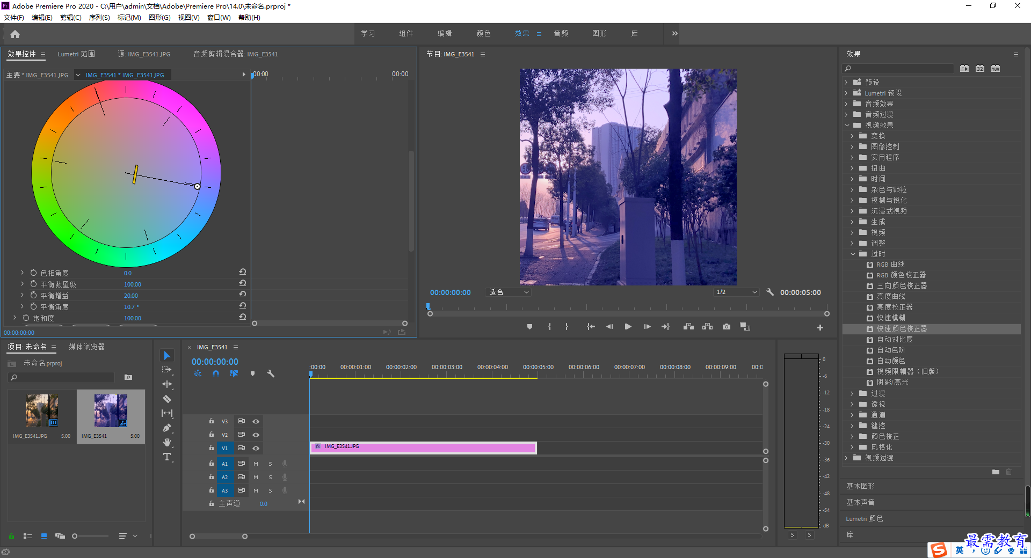Viewport: 1031px width, 558px height.
Task: Toggle V1 track output eye
Action: pos(256,448)
